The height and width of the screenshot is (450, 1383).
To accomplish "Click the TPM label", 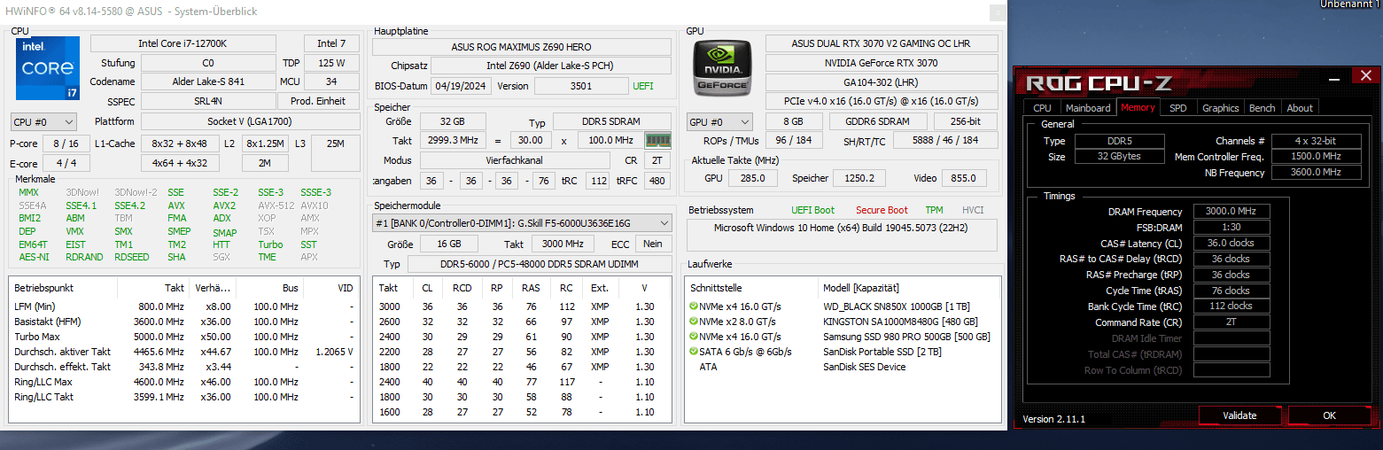I will point(934,210).
